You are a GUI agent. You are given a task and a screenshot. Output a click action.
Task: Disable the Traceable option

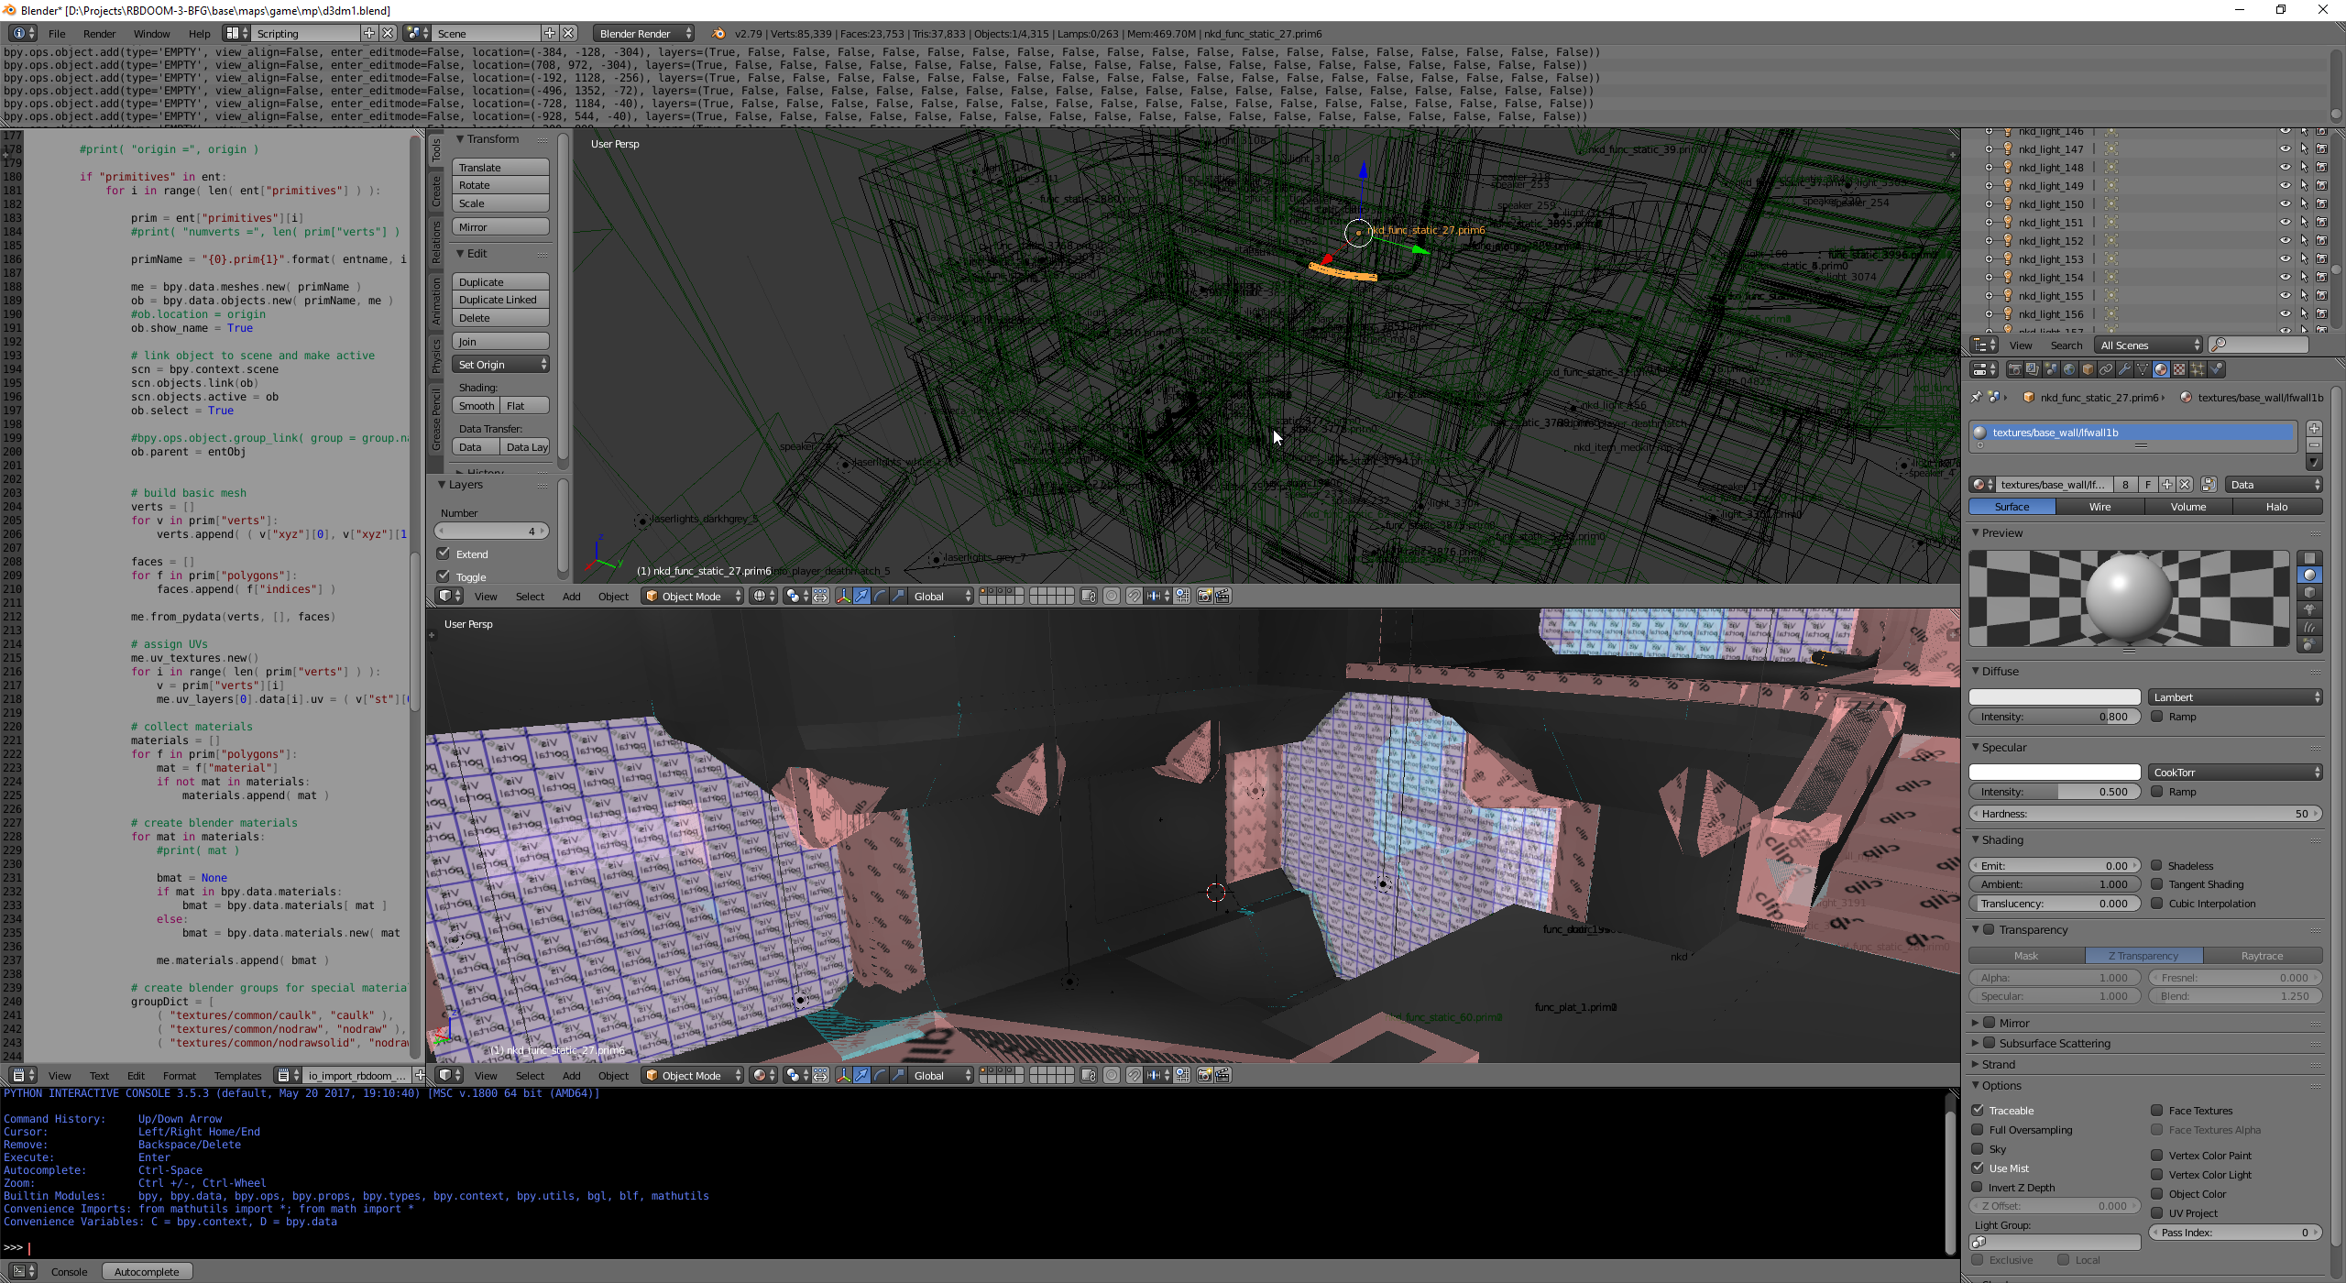pos(1979,1110)
